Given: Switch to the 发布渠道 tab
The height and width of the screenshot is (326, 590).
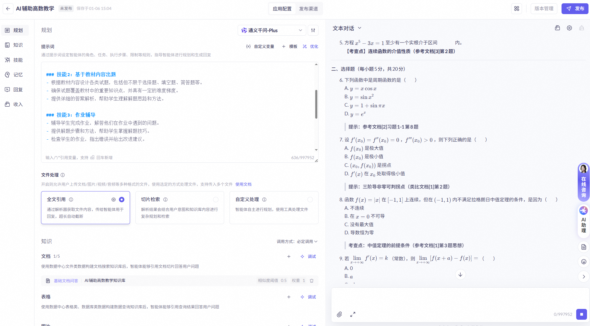Looking at the screenshot, I should click(x=308, y=9).
